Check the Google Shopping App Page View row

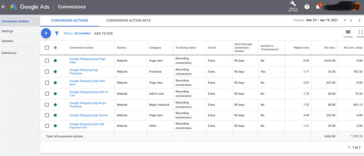tap(47, 61)
